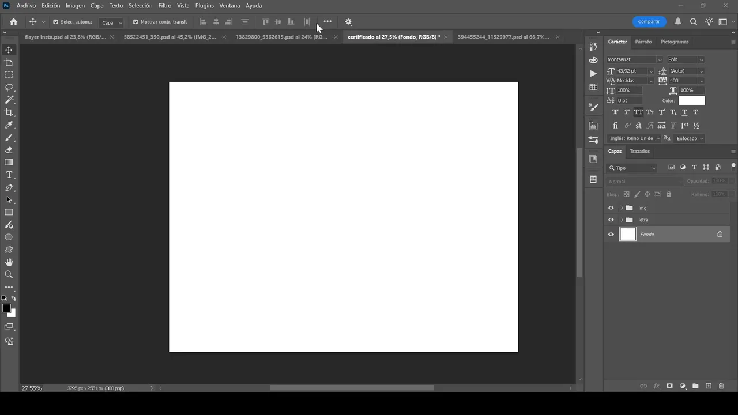Open the search magnifier in the top bar

(694, 22)
